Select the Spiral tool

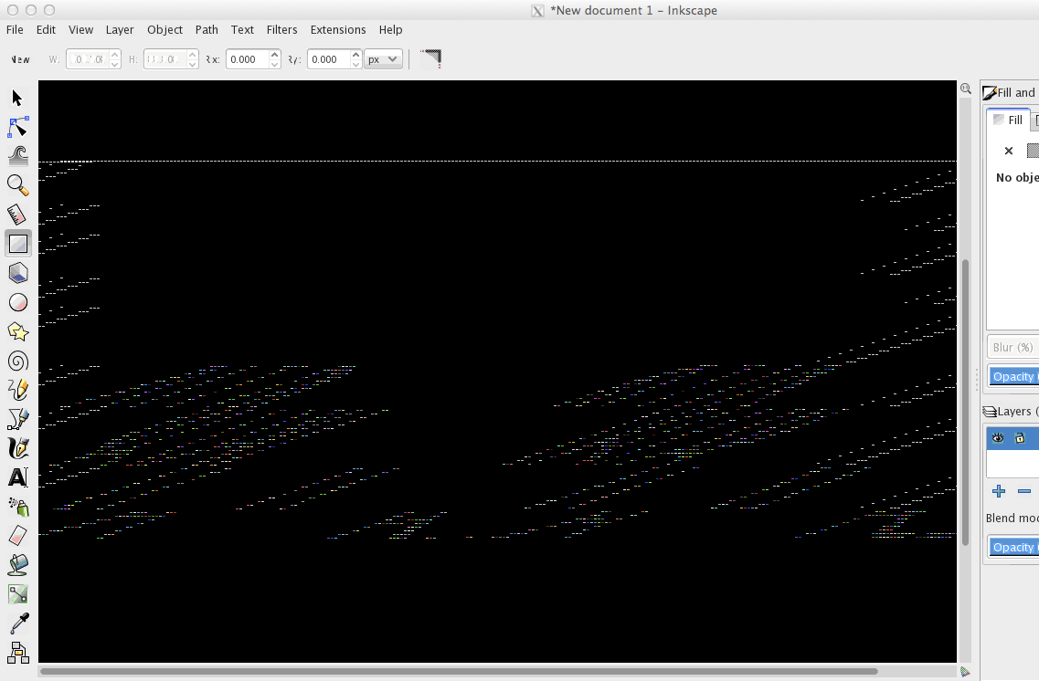point(17,361)
